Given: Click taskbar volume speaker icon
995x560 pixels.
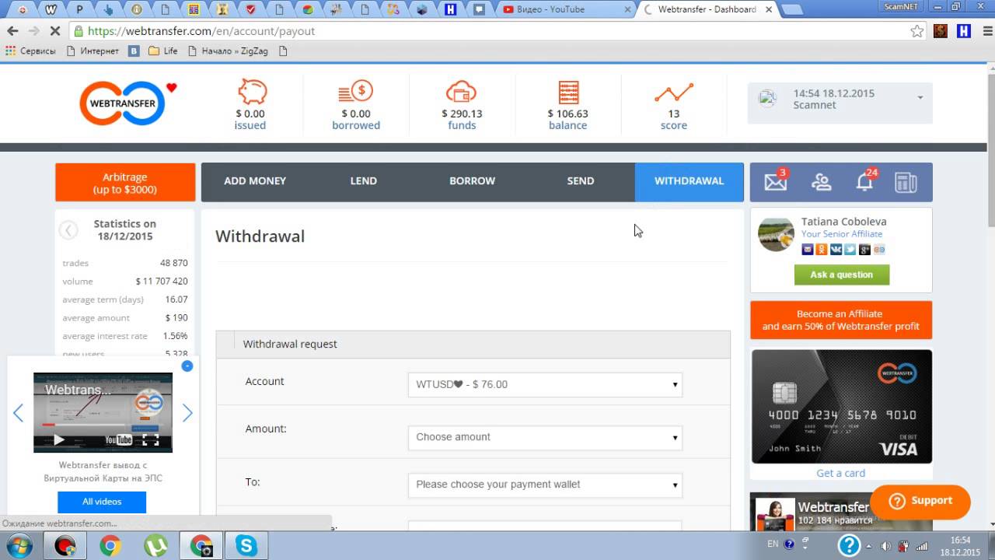Looking at the screenshot, I should [x=886, y=545].
